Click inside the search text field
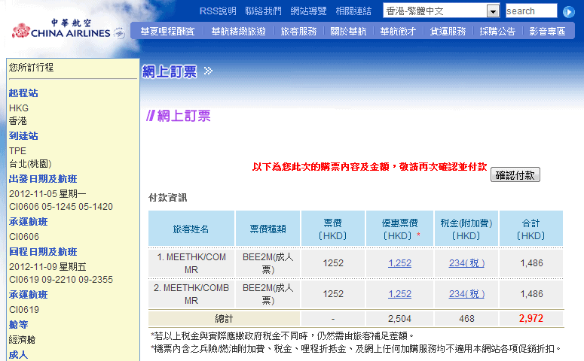This screenshot has width=584, height=361. pos(530,11)
